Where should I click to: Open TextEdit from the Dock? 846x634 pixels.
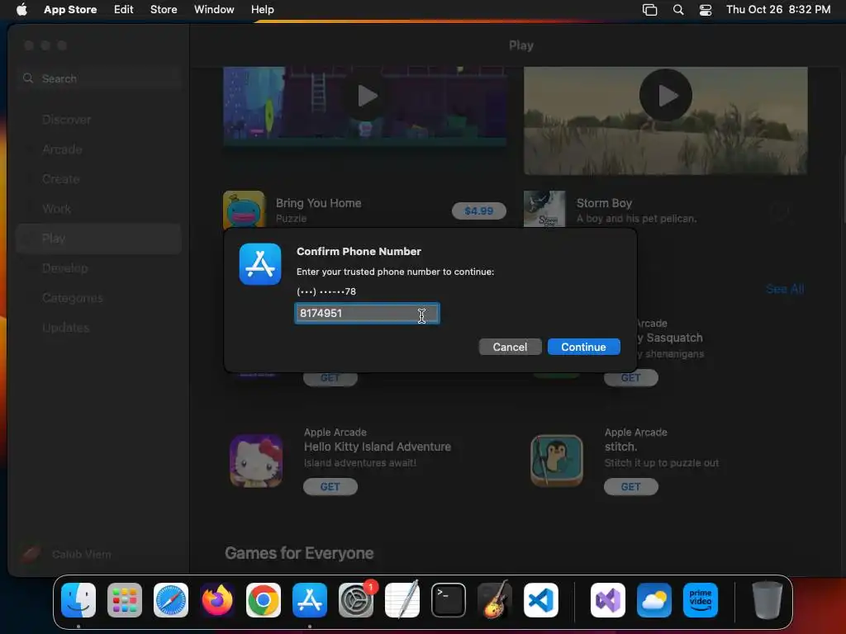click(x=402, y=600)
